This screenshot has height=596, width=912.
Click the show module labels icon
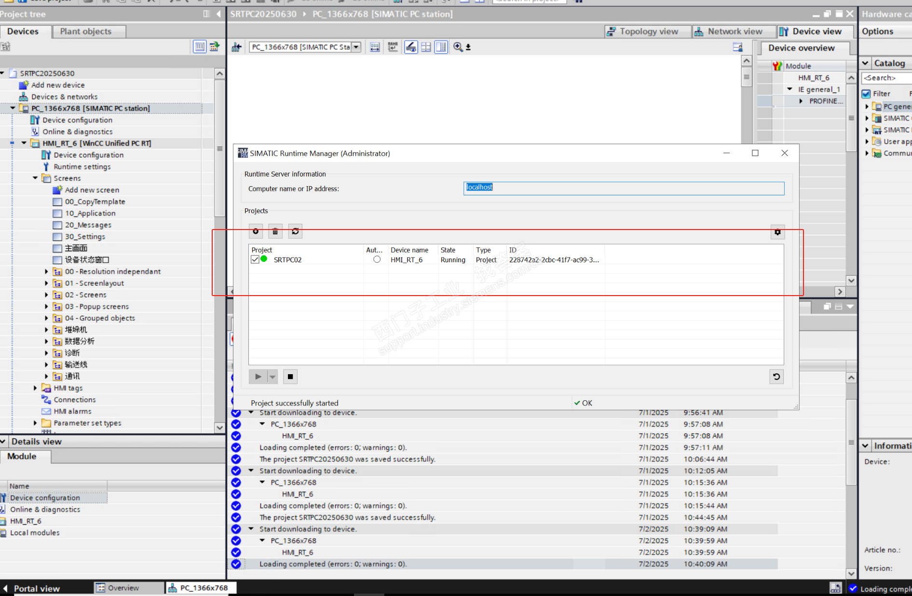[393, 47]
